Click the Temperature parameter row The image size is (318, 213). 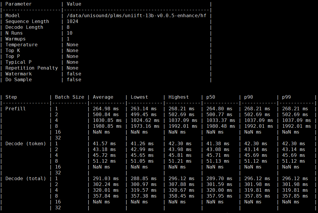coord(21,45)
